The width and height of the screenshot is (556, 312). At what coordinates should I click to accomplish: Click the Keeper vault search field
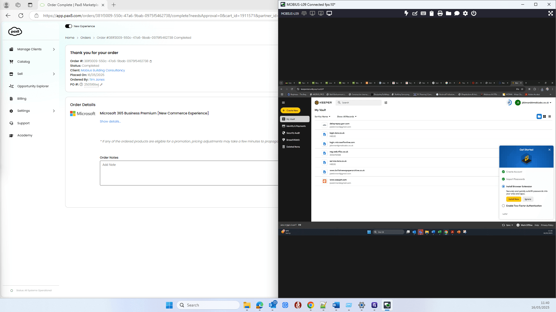click(x=359, y=103)
